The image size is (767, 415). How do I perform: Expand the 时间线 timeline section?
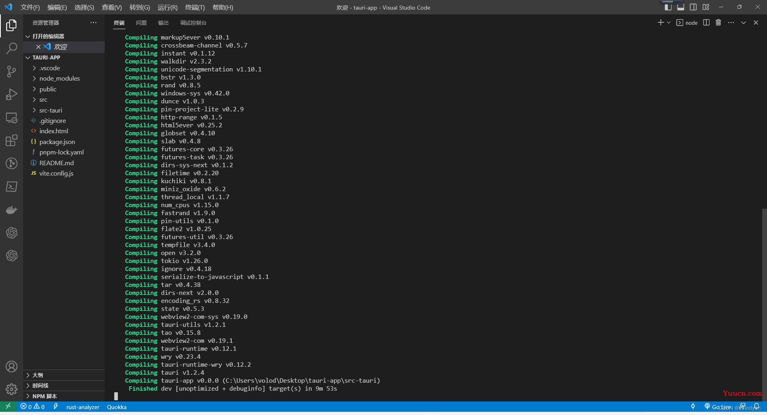[64, 385]
